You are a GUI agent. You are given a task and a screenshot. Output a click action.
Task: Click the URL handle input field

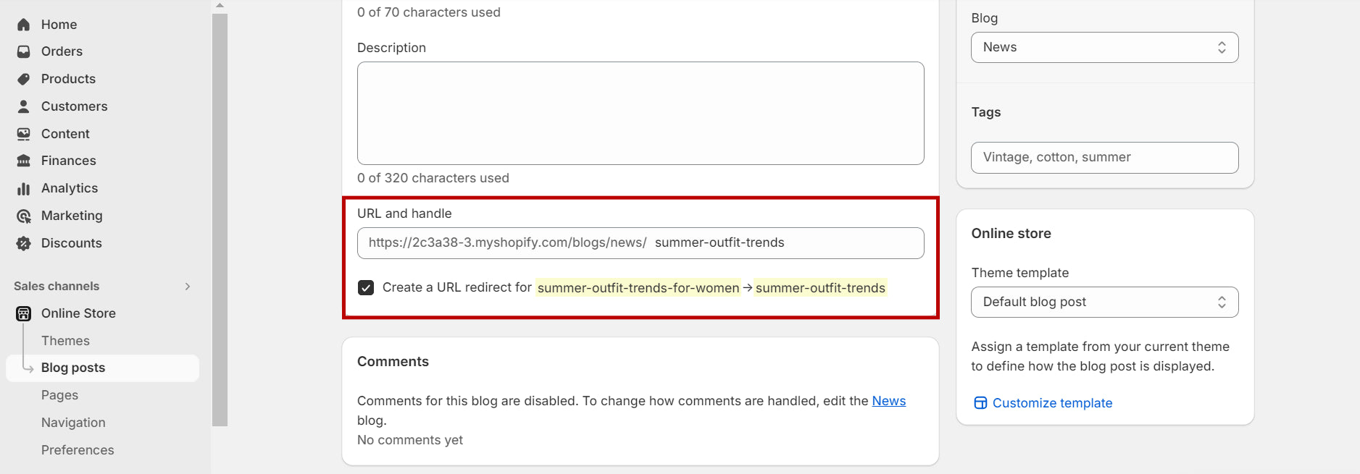pos(641,243)
